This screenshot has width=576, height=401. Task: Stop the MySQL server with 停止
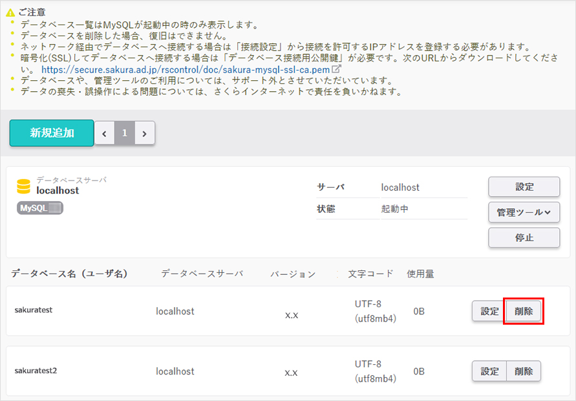tap(524, 237)
